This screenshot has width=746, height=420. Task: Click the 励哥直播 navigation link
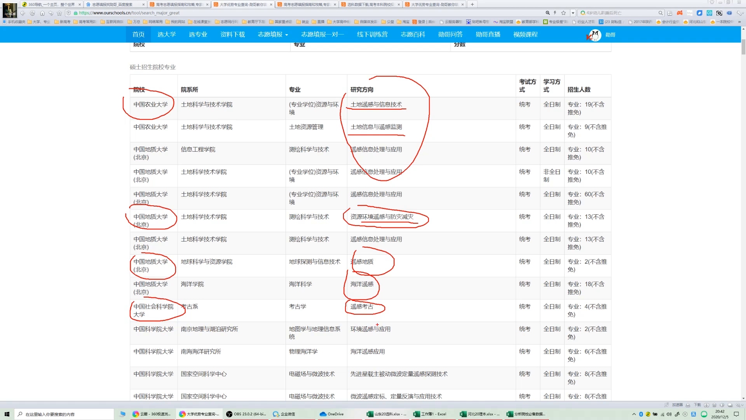click(x=488, y=35)
